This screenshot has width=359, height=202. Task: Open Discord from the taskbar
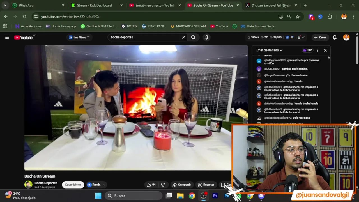pos(261,196)
